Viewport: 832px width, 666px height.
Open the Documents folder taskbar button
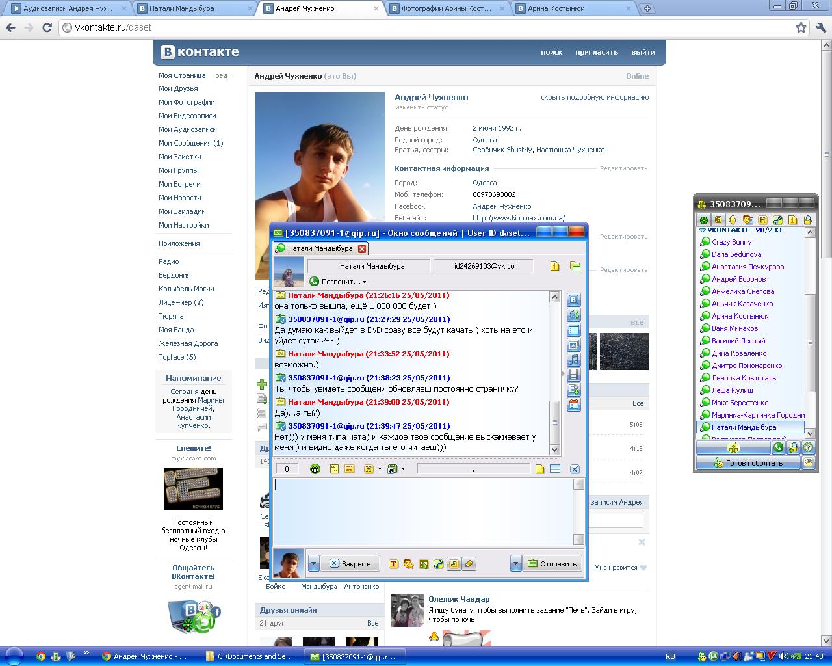coord(250,656)
